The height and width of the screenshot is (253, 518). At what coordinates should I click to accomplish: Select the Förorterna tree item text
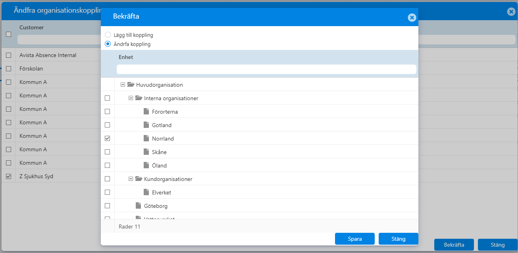165,112
